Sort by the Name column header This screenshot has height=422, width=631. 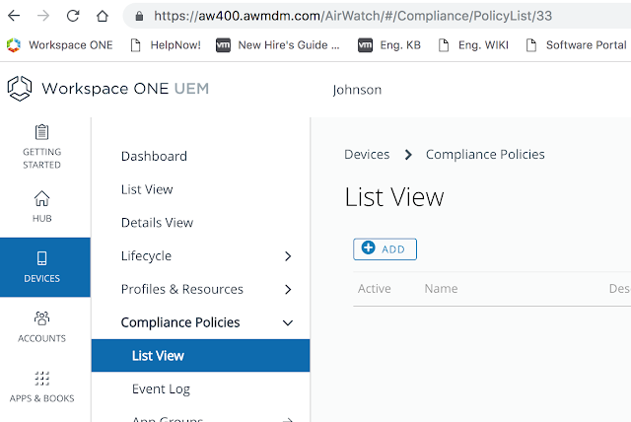click(x=441, y=289)
